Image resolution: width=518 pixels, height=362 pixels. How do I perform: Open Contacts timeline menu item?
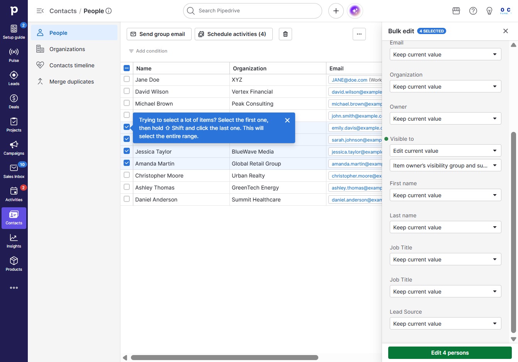pos(74,65)
